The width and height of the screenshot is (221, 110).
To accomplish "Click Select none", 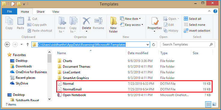I will (195, 25).
